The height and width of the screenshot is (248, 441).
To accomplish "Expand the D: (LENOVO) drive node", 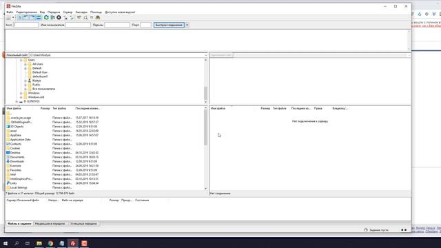I will (x=17, y=101).
